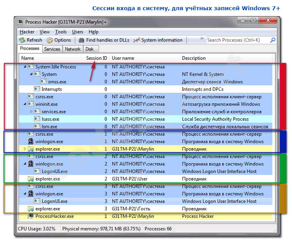Image resolution: width=292 pixels, height=241 pixels.
Task: Sort by the User name column header
Action: 123,58
